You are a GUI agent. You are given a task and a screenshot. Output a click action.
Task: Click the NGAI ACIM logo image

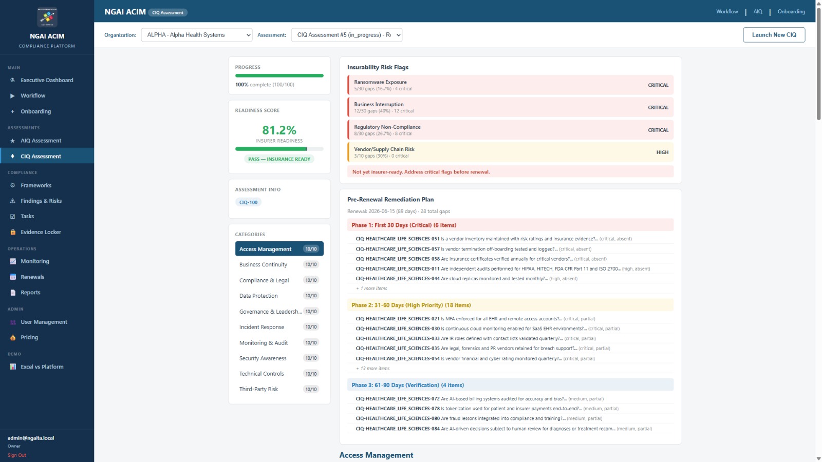(47, 17)
